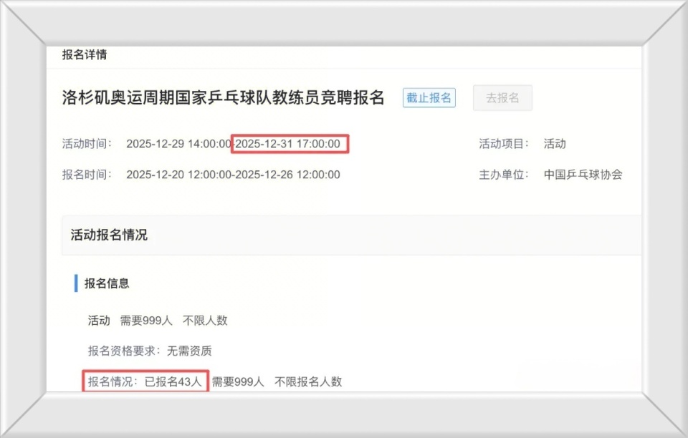The image size is (688, 438).
Task: Click the highlighted end time 2025-12-31 17:00:00
Action: point(289,144)
